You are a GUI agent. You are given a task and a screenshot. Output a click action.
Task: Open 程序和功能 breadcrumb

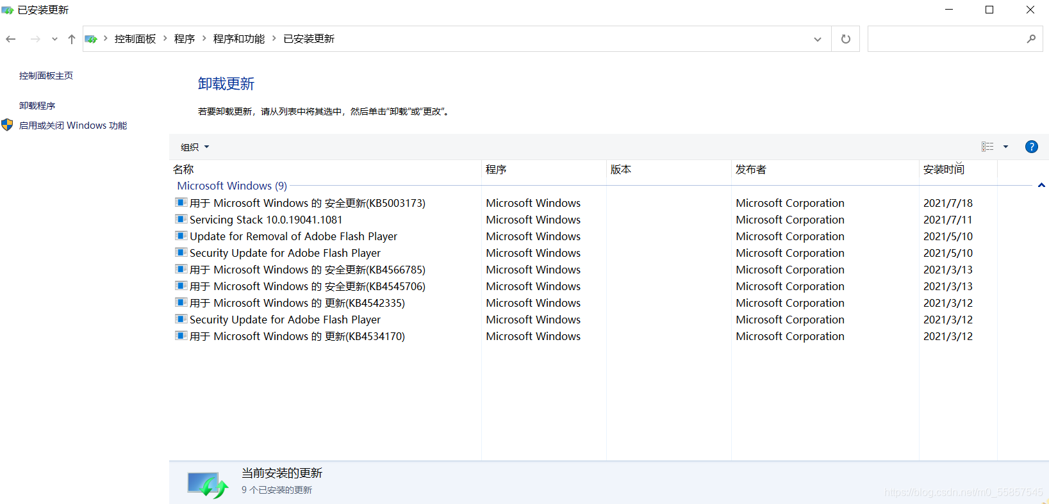click(239, 39)
